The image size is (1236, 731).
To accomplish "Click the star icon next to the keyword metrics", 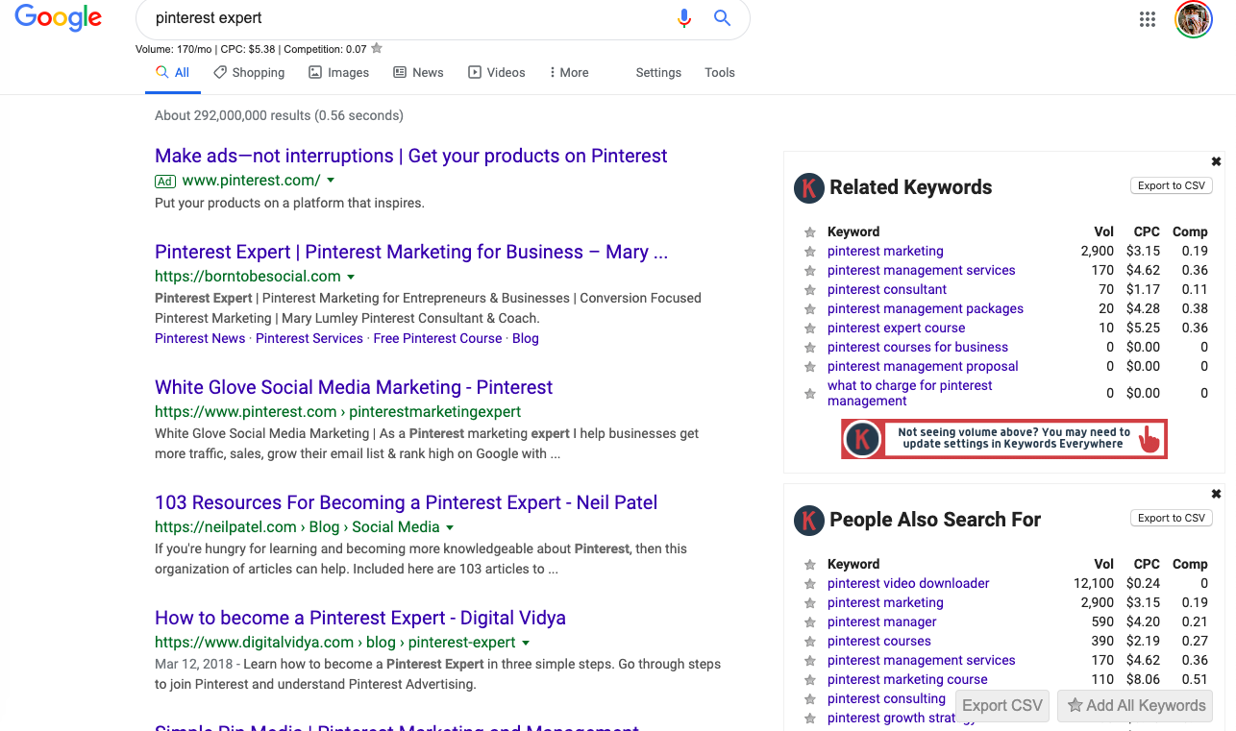I will click(x=377, y=48).
